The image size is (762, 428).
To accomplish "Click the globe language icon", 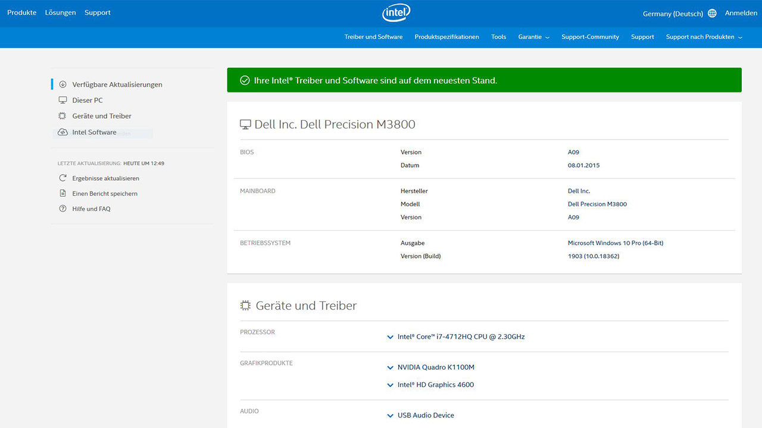I will click(x=712, y=13).
